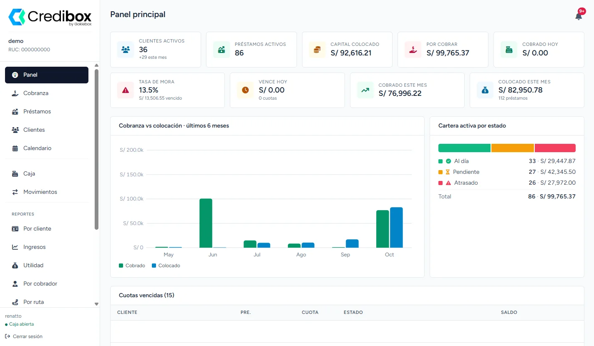Click the green Al día portfolio bar segment
The image size is (594, 346).
464,148
